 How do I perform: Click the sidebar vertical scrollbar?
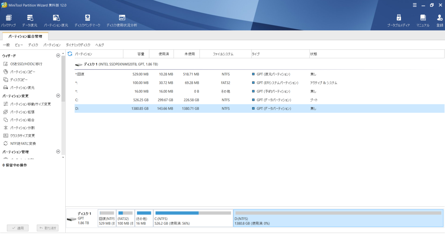pyautogui.click(x=63, y=78)
